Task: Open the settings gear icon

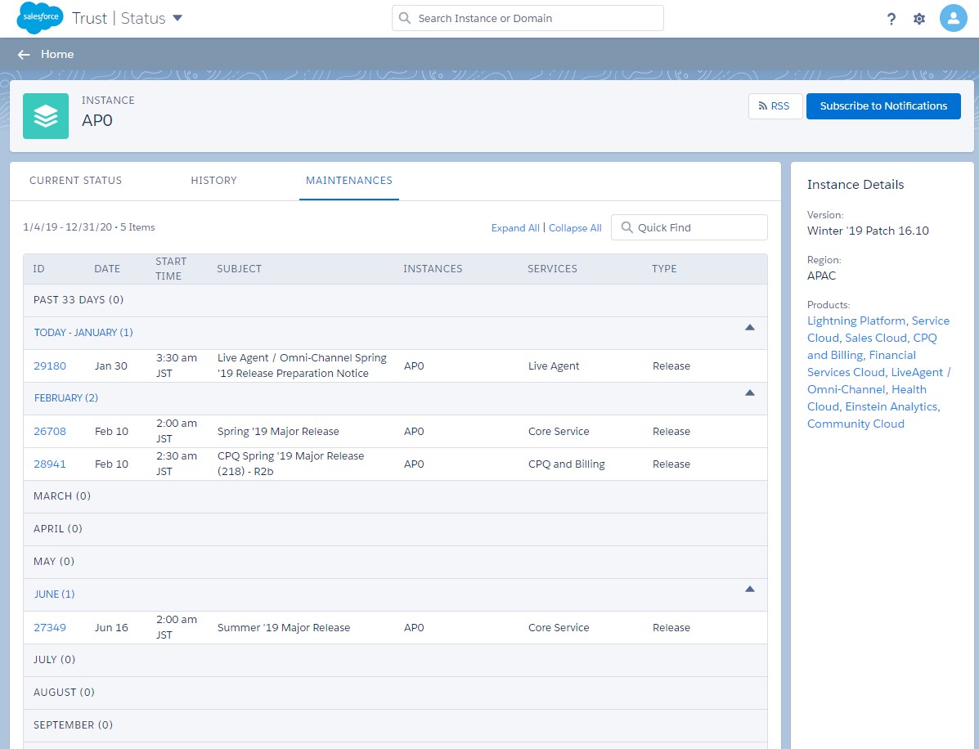Action: [919, 19]
